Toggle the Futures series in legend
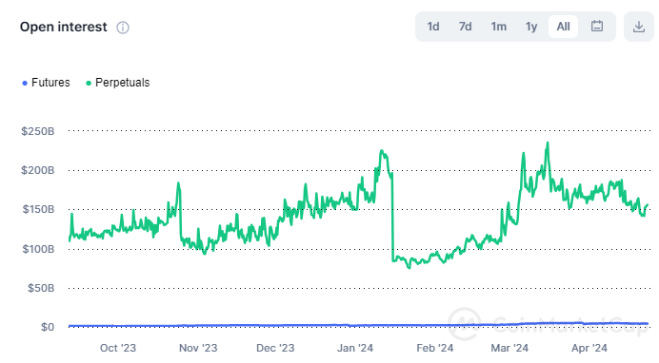Viewport: 659px width, 363px height. click(47, 83)
